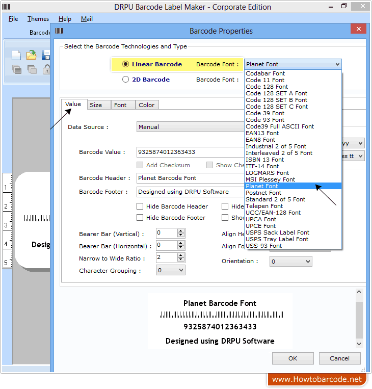Image resolution: width=372 pixels, height=389 pixels.
Task: Click the padlock Lock icon in toolbar
Action: [x=46, y=69]
